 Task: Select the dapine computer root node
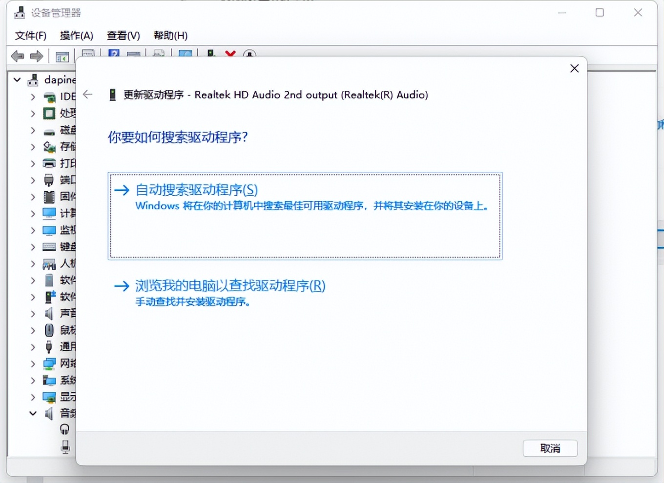58,80
